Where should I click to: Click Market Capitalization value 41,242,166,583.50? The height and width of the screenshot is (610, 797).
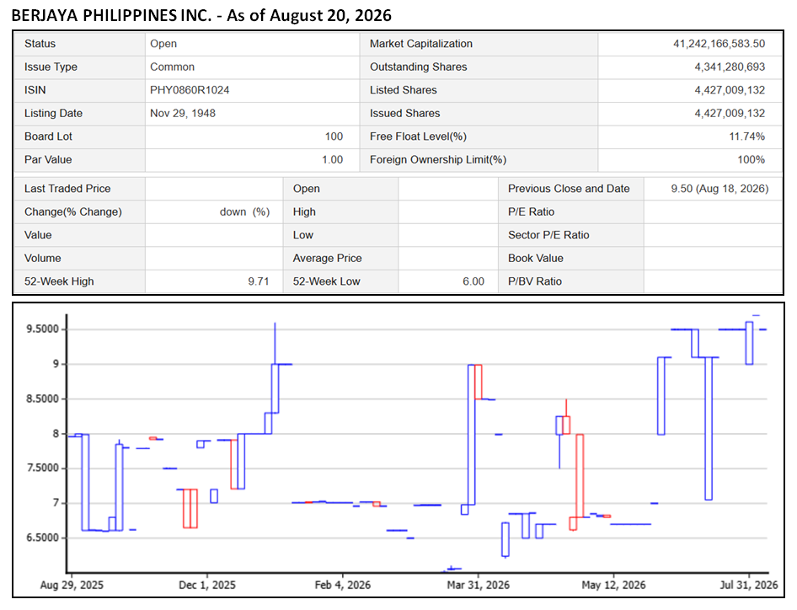pyautogui.click(x=719, y=44)
